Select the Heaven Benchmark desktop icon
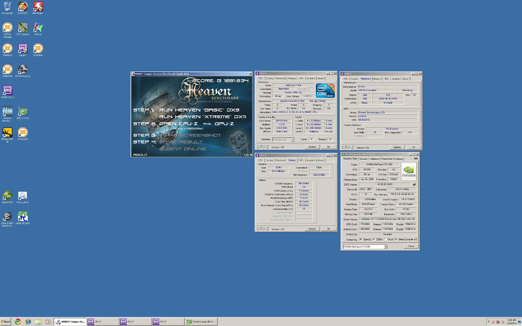The width and height of the screenshot is (522, 326). click(7, 114)
